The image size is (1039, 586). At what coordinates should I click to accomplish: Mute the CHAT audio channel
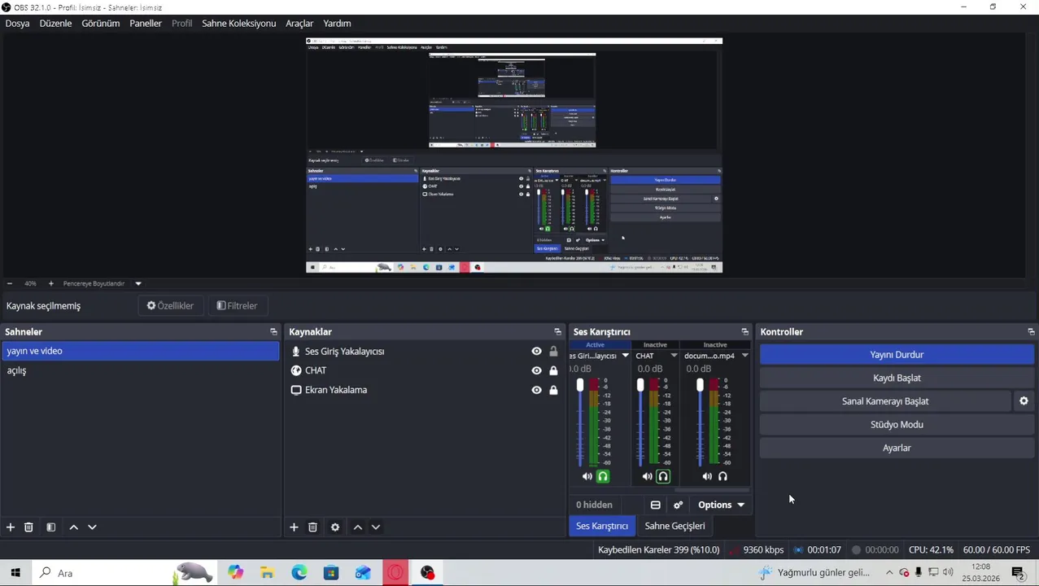648,477
